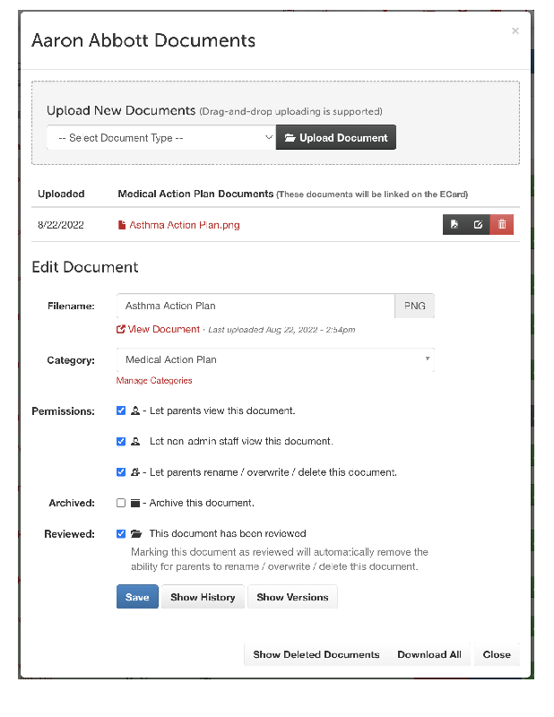Viewport: 554px width, 717px height.
Task: Click the PNG extension label
Action: (x=414, y=306)
